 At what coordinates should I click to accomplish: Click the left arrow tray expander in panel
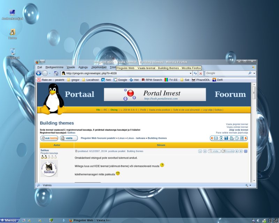click(x=258, y=221)
